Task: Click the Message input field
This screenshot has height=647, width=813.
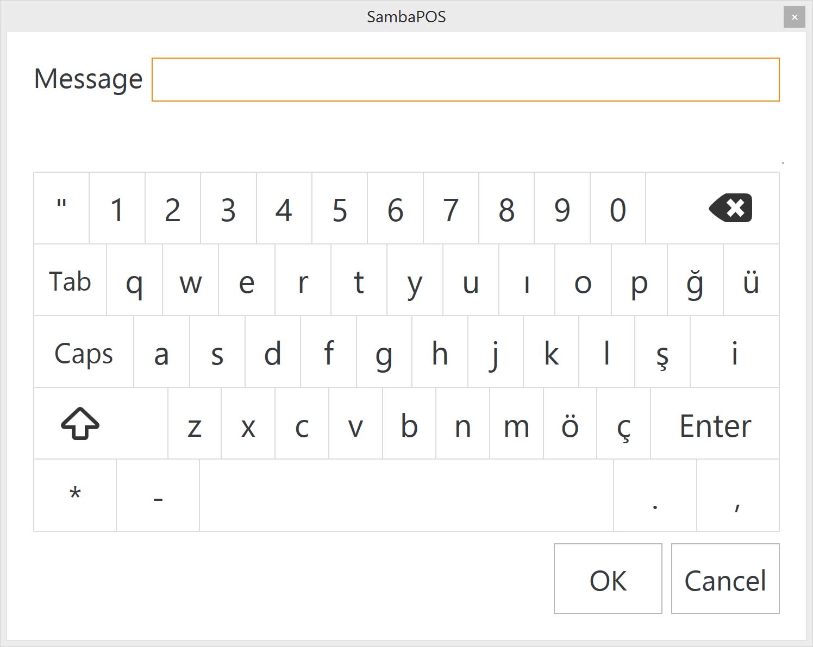Action: 465,79
